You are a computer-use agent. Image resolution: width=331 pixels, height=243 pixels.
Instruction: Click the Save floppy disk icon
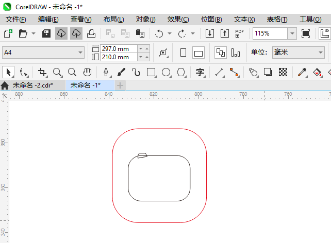(x=46, y=33)
